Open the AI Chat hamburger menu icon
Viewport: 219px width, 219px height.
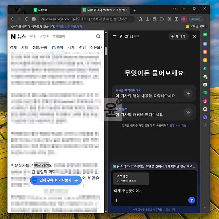[x=114, y=36]
